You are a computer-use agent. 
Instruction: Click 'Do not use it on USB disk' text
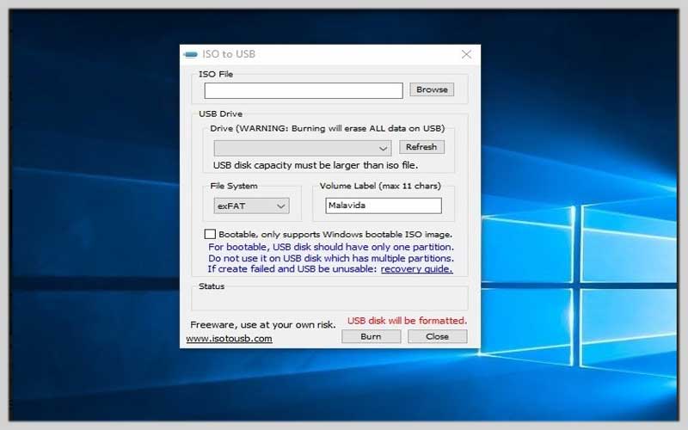(331, 258)
